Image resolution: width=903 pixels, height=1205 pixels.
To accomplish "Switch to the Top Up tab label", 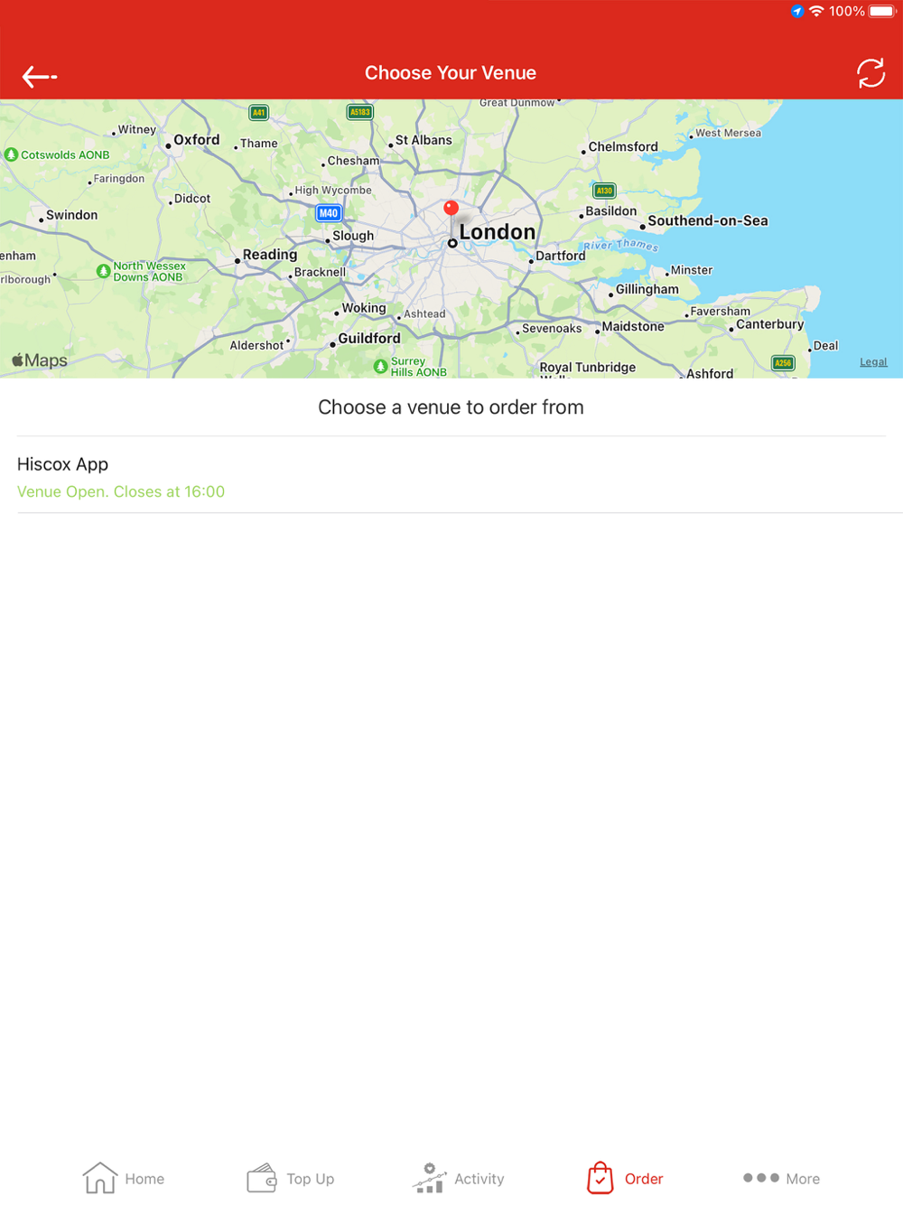I will (311, 1179).
